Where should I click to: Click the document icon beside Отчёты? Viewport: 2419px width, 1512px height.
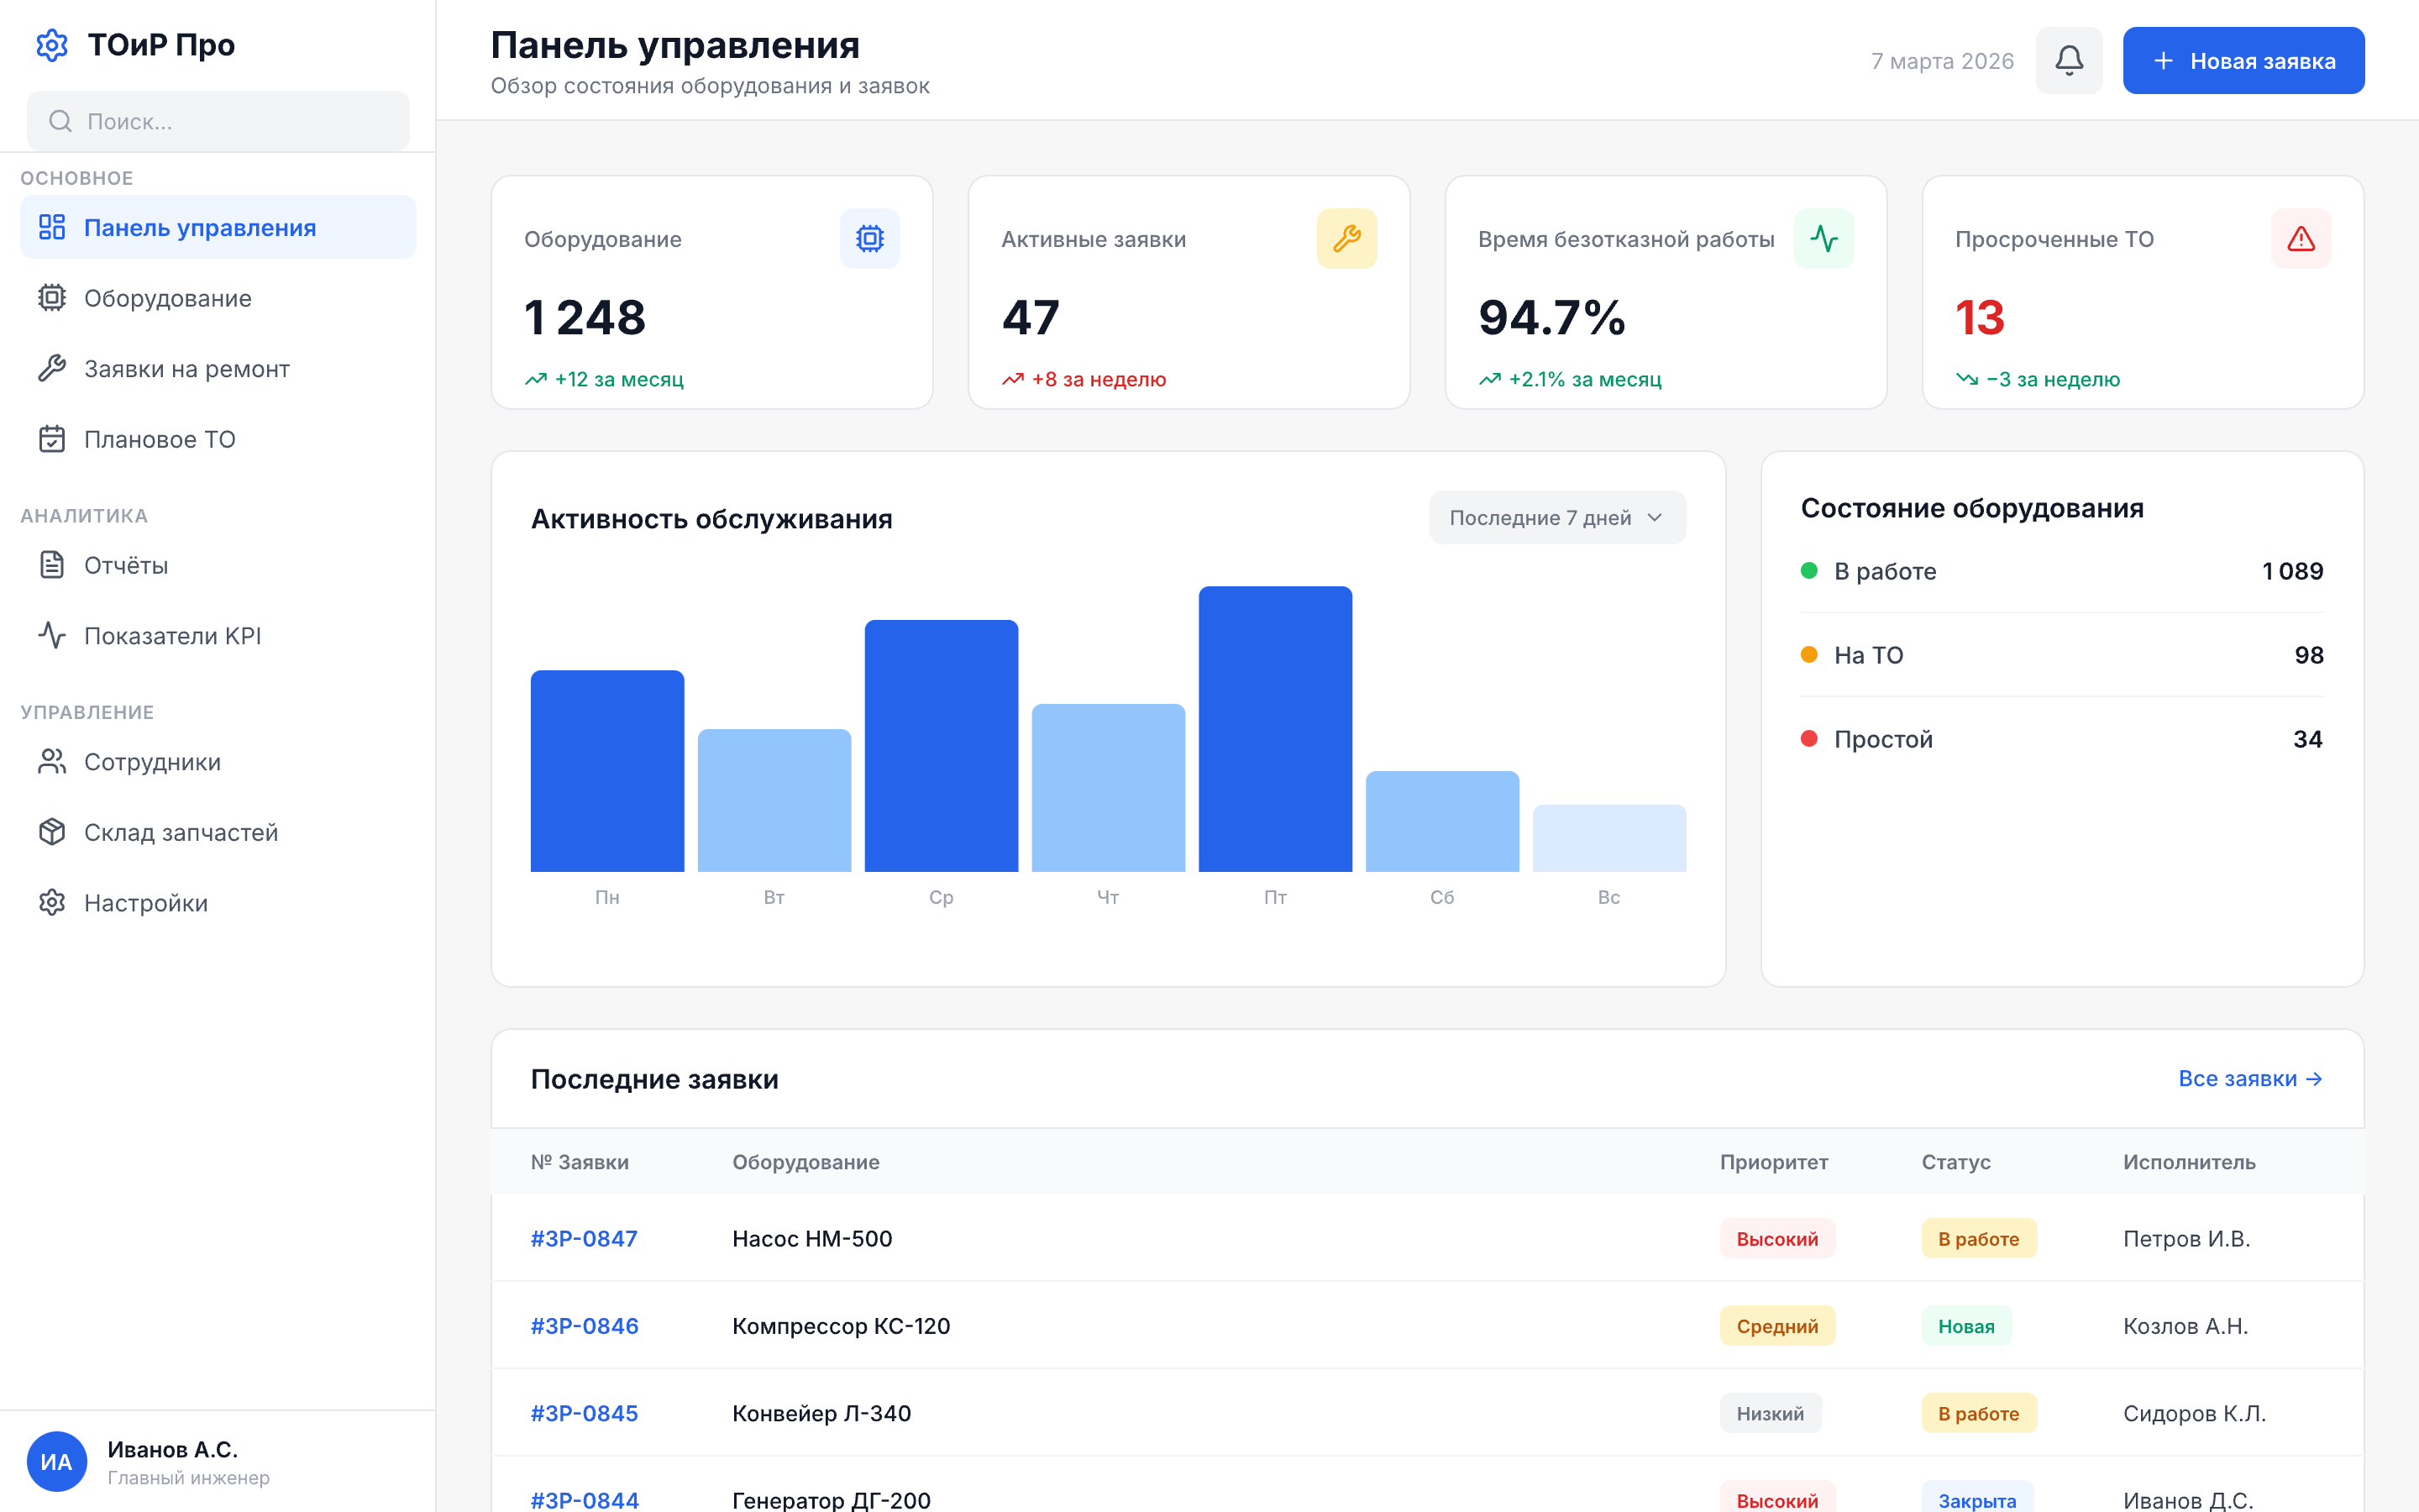pyautogui.click(x=52, y=565)
